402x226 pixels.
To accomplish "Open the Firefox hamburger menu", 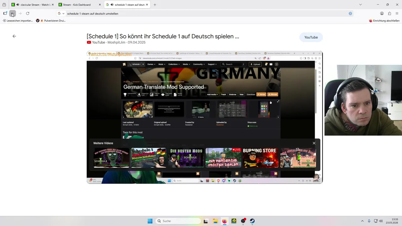I will pyautogui.click(x=397, y=13).
